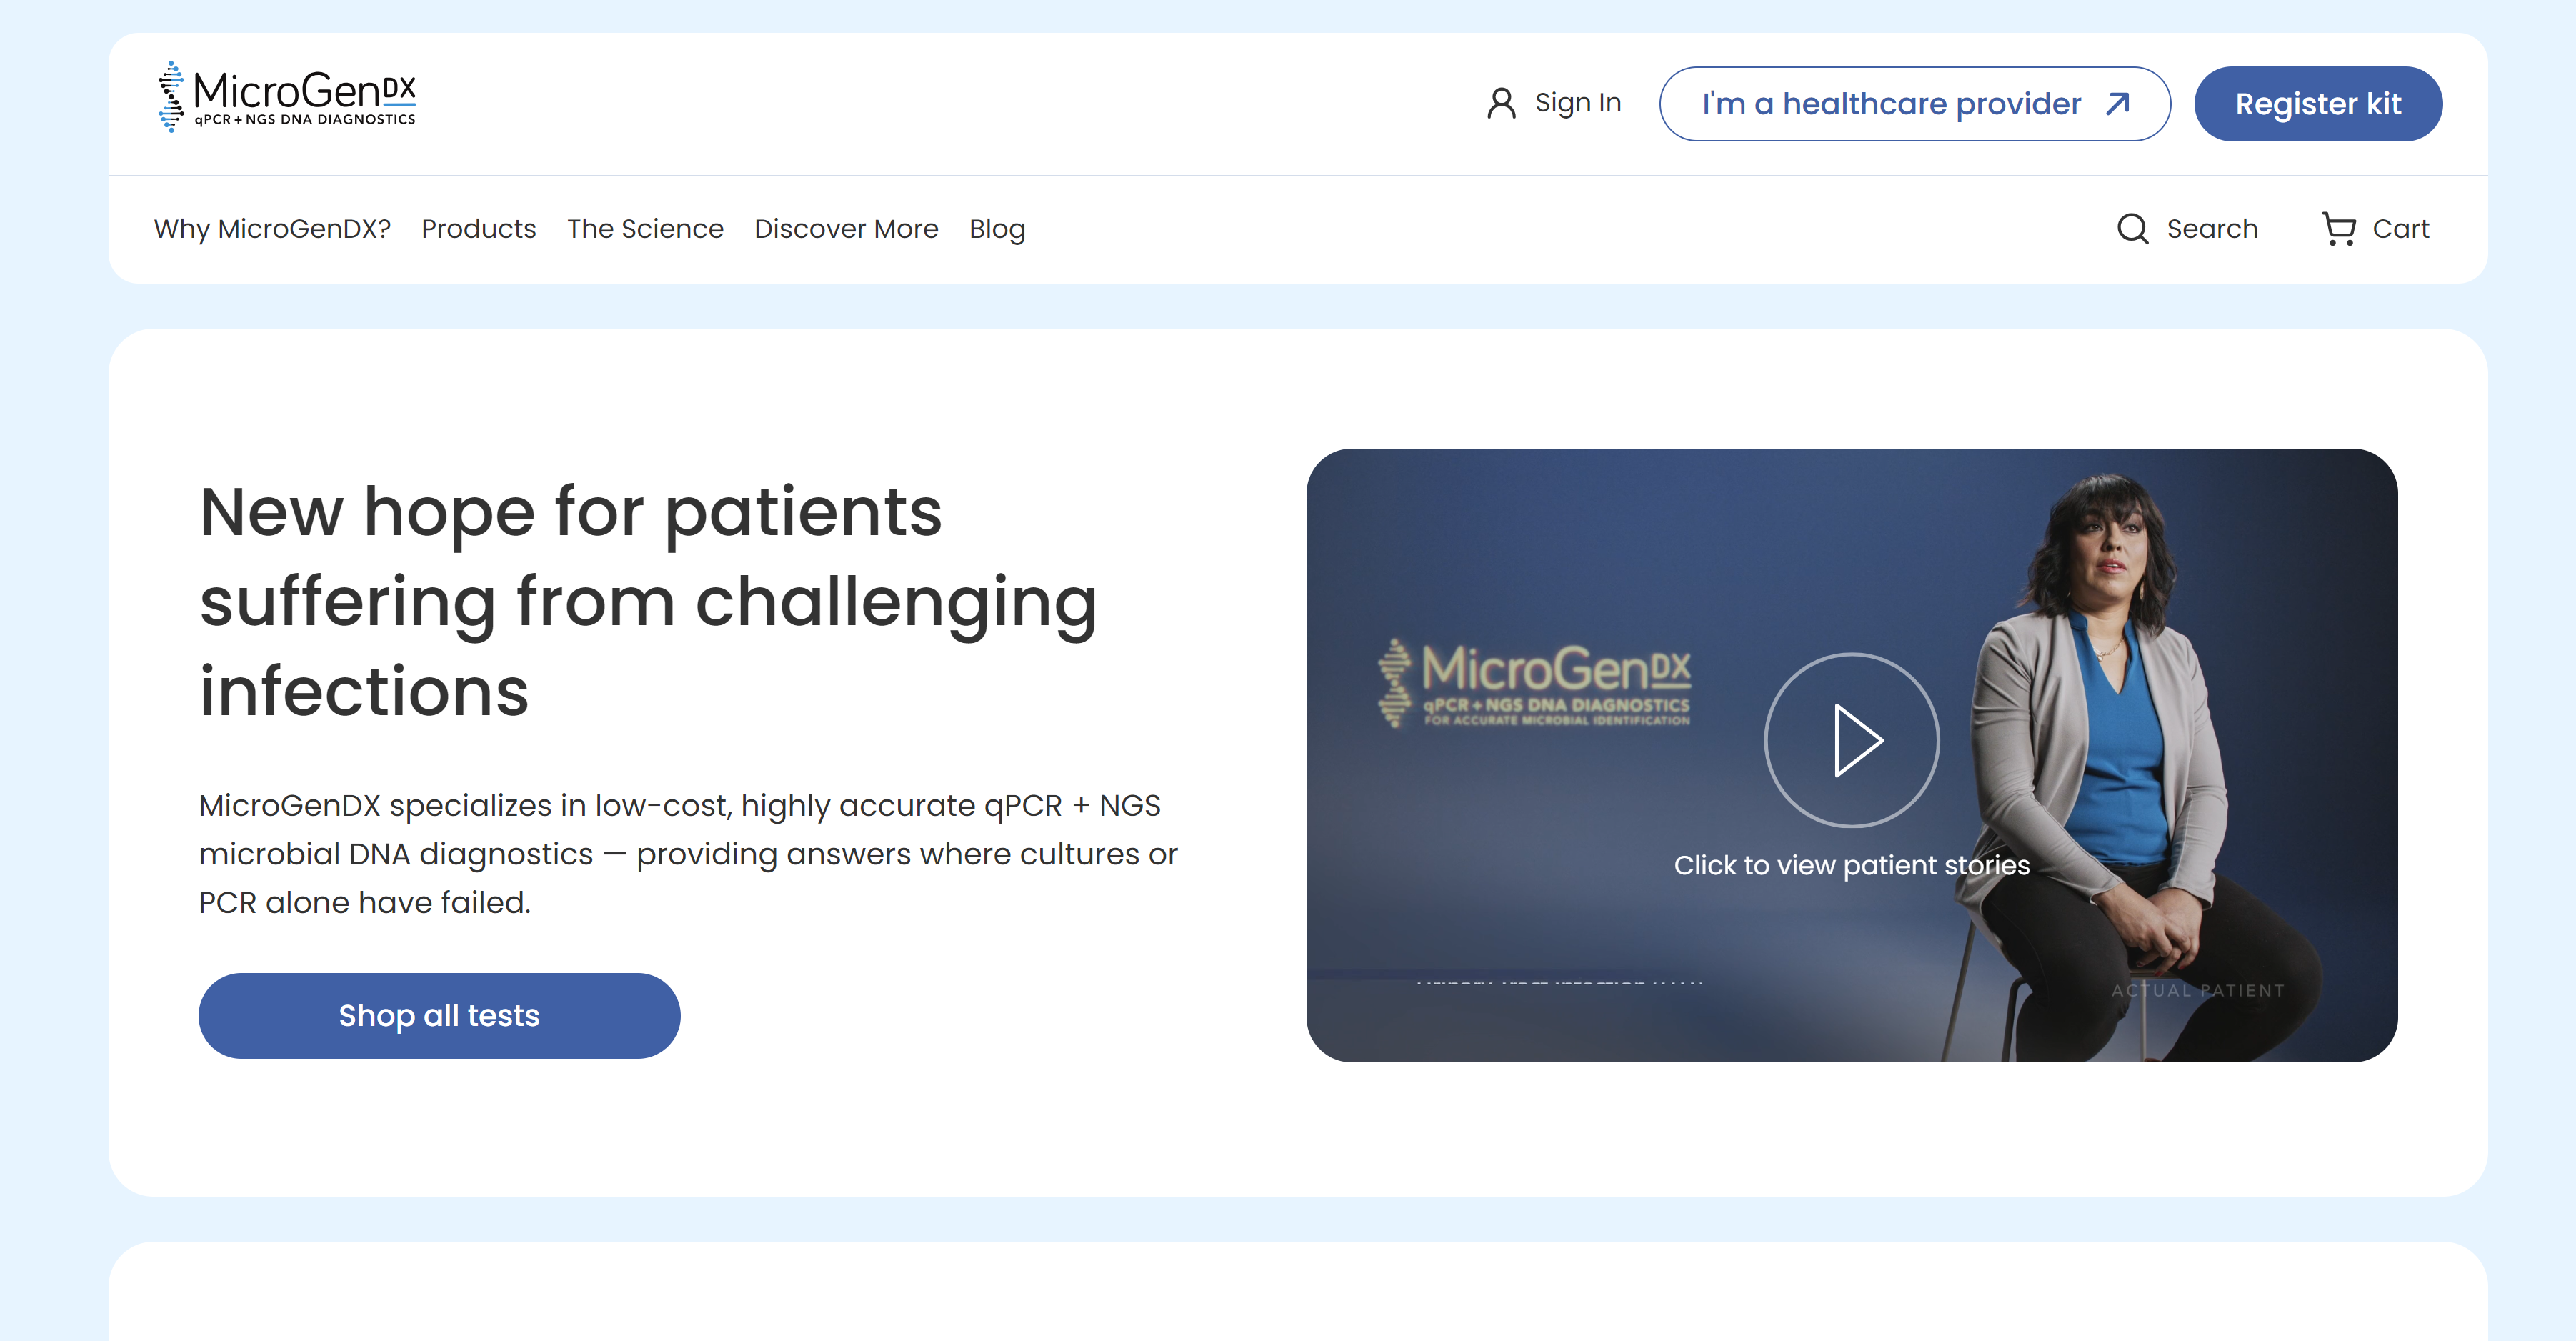This screenshot has width=2576, height=1341.
Task: Click the DNA helix icon in the logo
Action: tap(171, 97)
